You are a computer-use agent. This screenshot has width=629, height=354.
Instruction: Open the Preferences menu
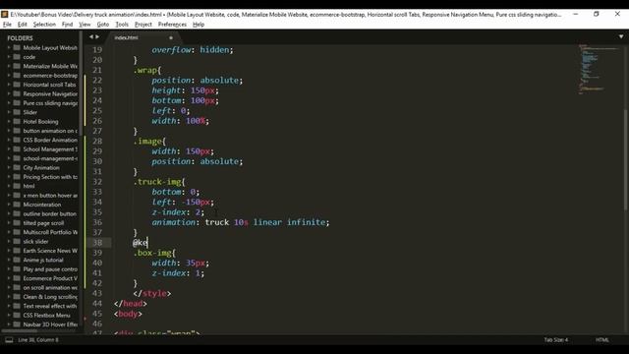click(172, 25)
